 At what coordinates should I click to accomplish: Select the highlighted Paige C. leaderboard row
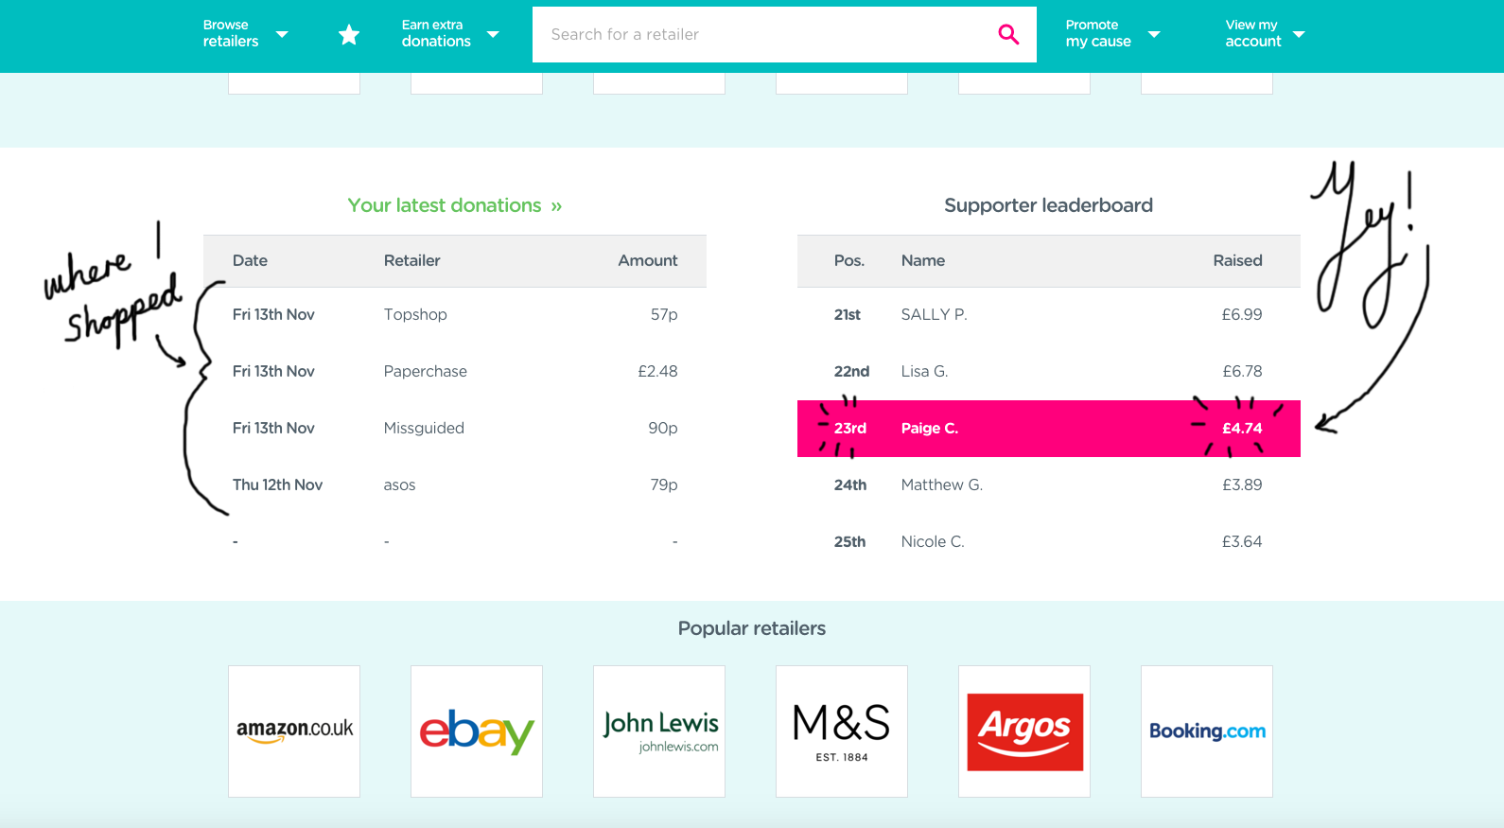(x=1048, y=429)
